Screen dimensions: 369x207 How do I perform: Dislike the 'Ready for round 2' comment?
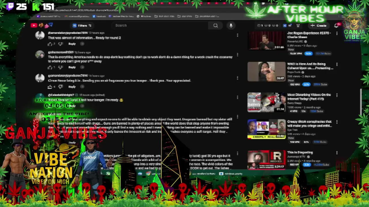60,44
